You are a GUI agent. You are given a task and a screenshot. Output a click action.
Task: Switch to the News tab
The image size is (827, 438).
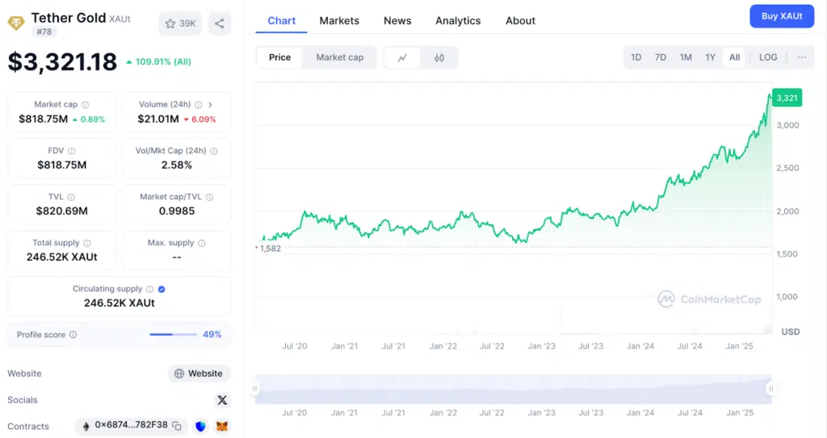click(397, 20)
